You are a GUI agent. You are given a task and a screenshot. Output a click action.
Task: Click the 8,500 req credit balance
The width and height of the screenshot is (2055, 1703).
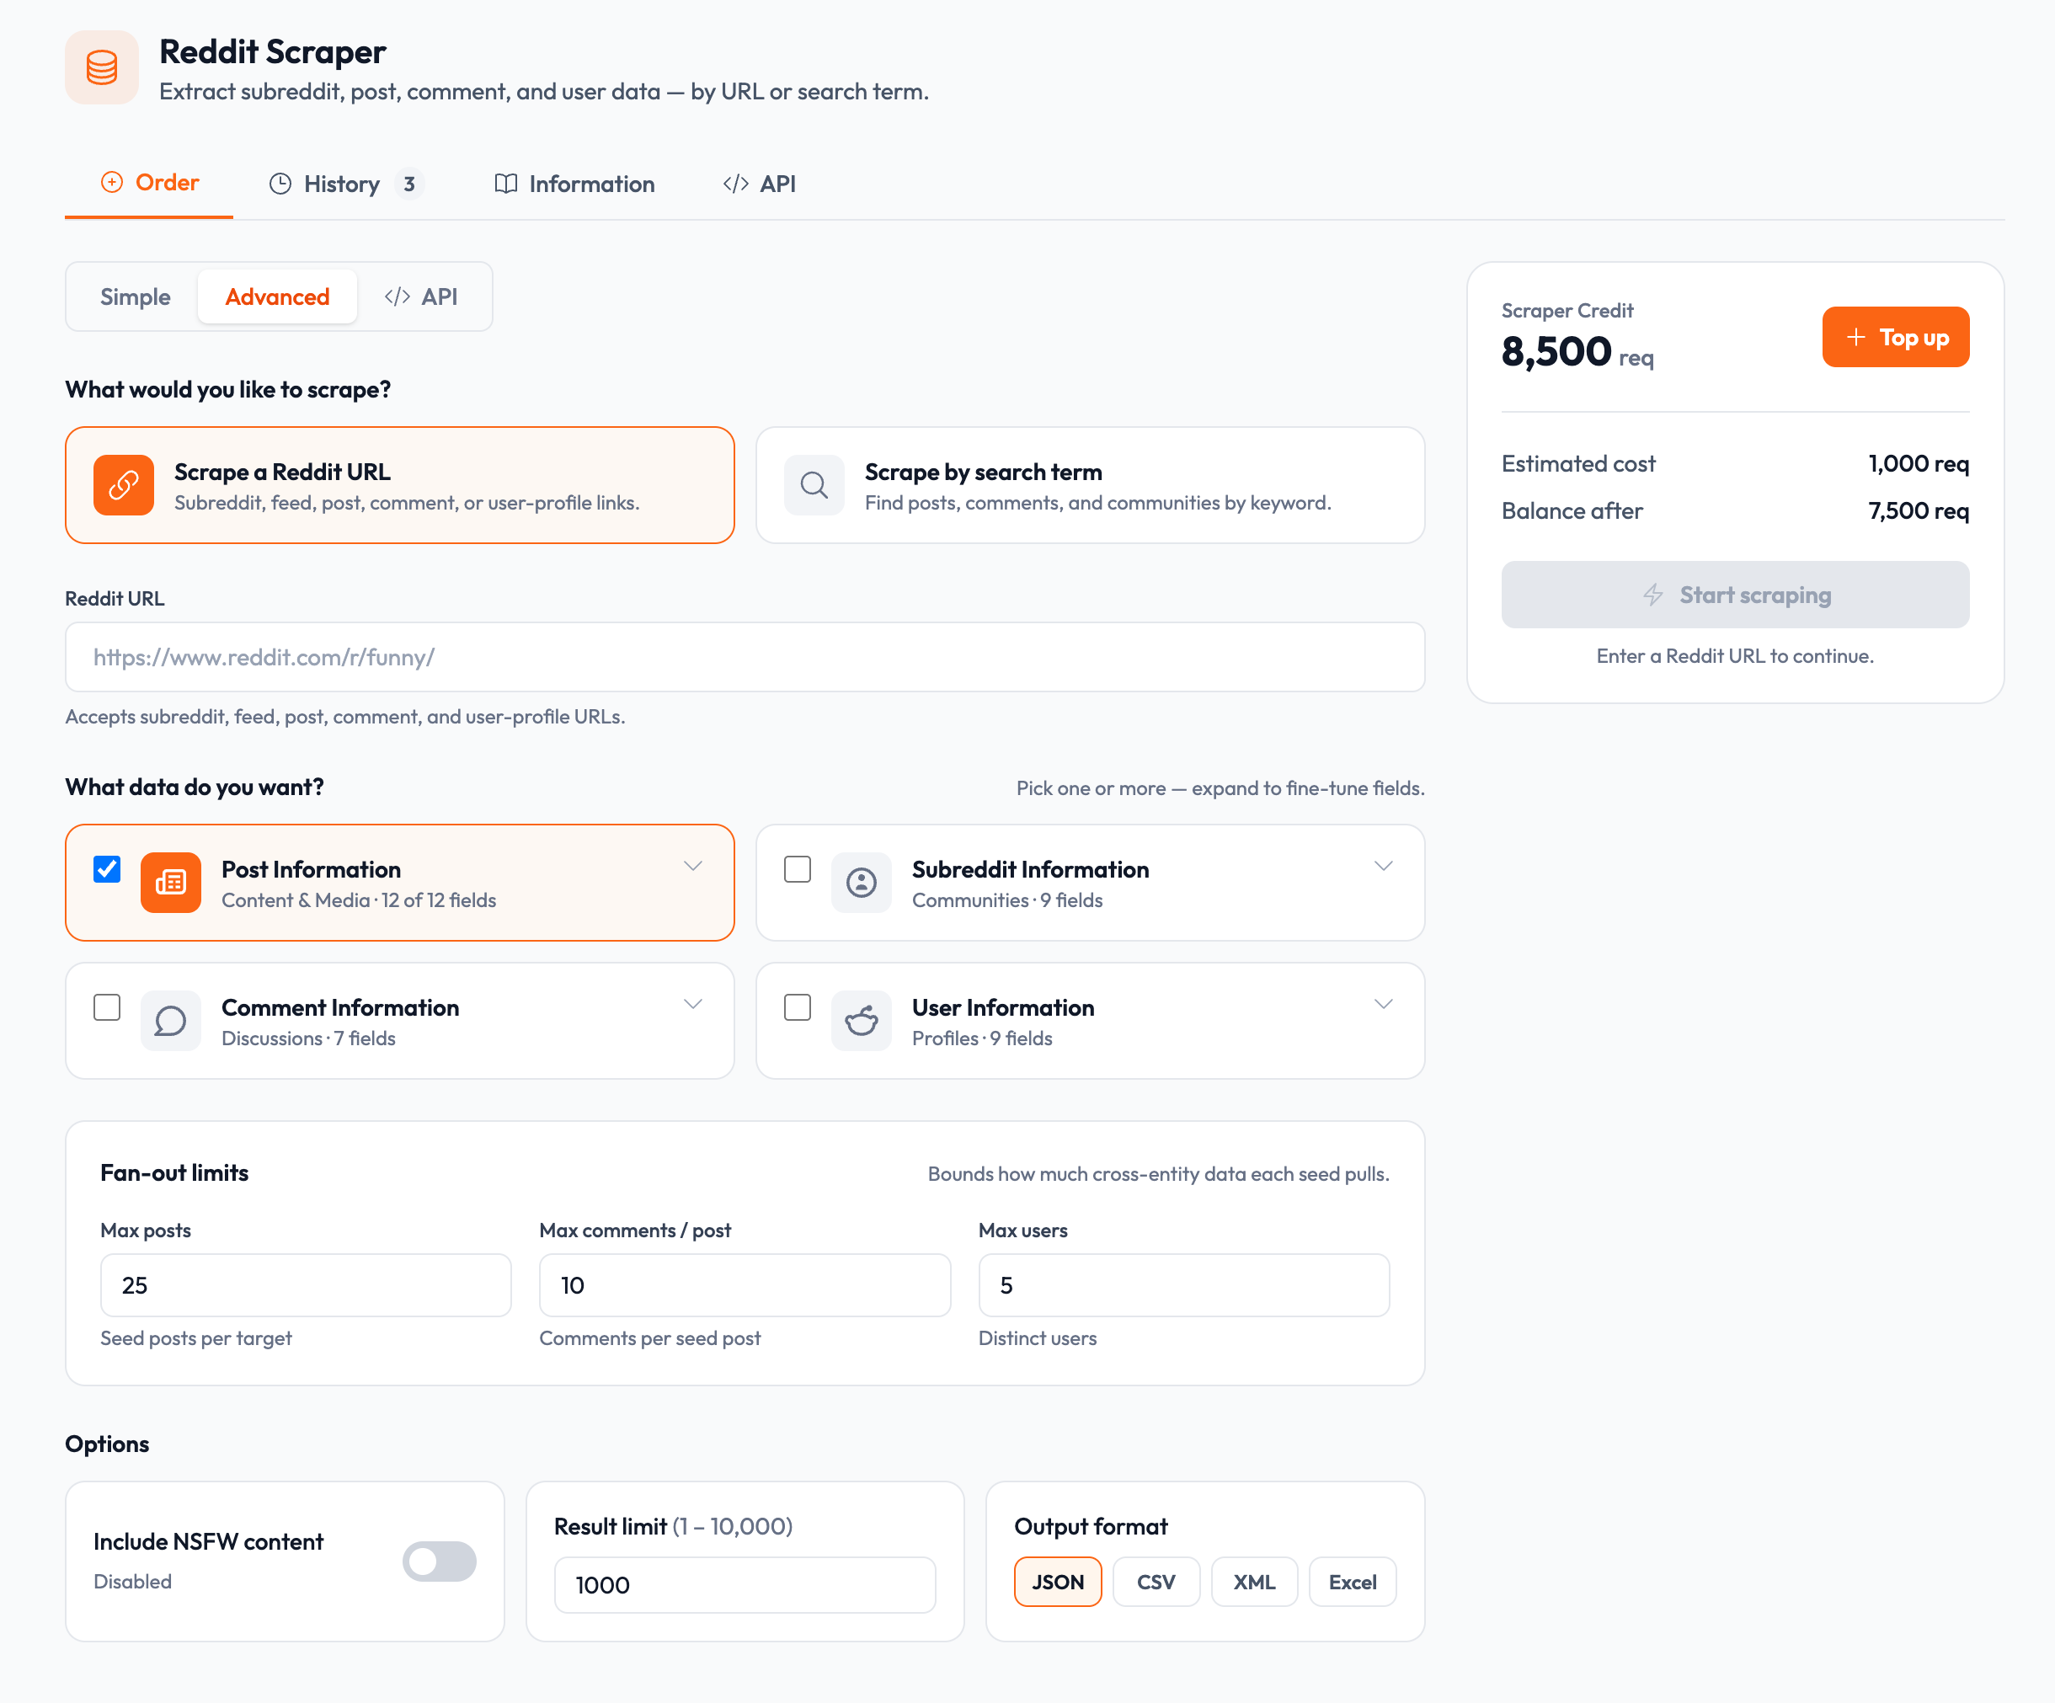(x=1577, y=351)
